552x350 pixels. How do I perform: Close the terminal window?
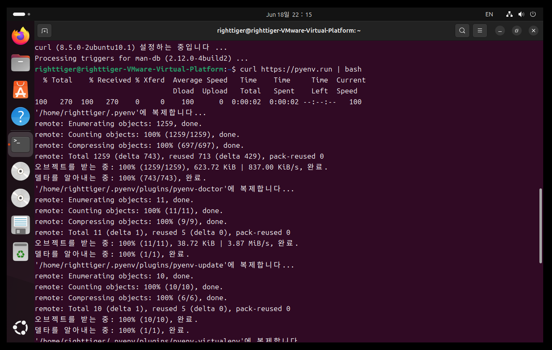coord(533,31)
